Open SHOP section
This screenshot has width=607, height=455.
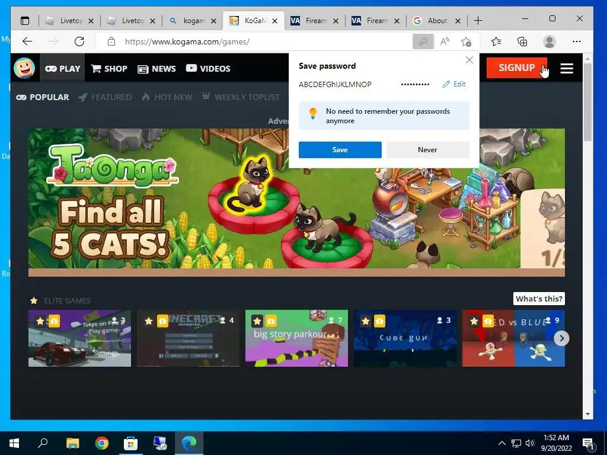pos(109,69)
